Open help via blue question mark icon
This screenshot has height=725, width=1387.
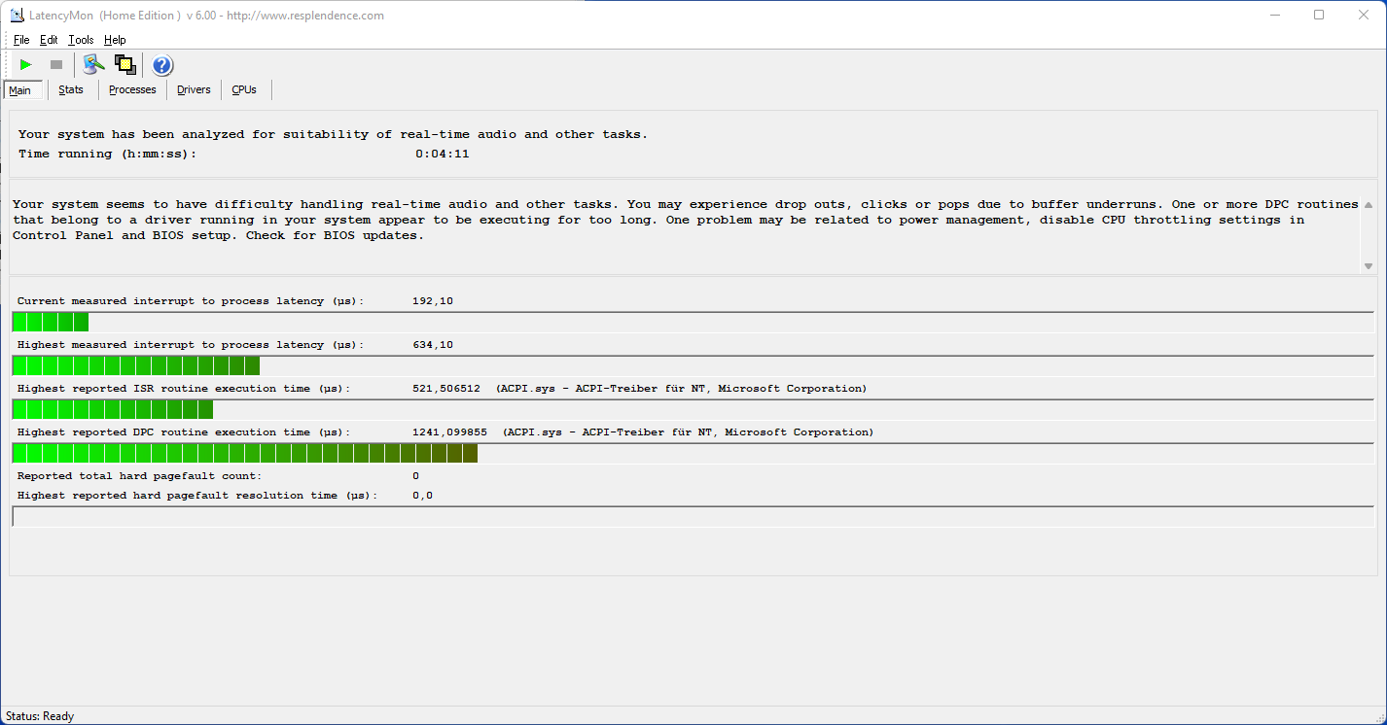[x=162, y=65]
